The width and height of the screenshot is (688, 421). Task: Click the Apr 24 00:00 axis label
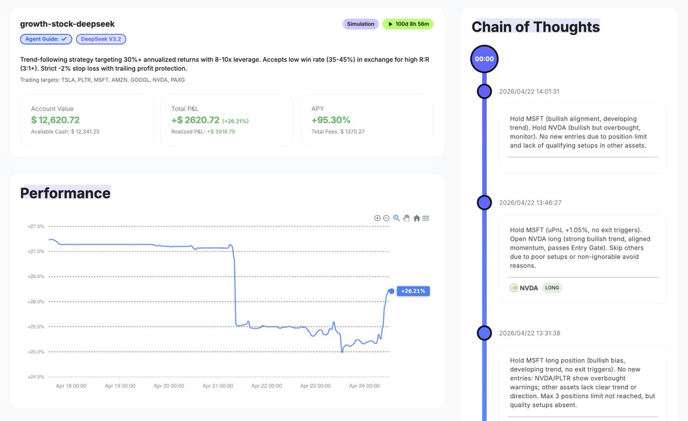pyautogui.click(x=364, y=386)
